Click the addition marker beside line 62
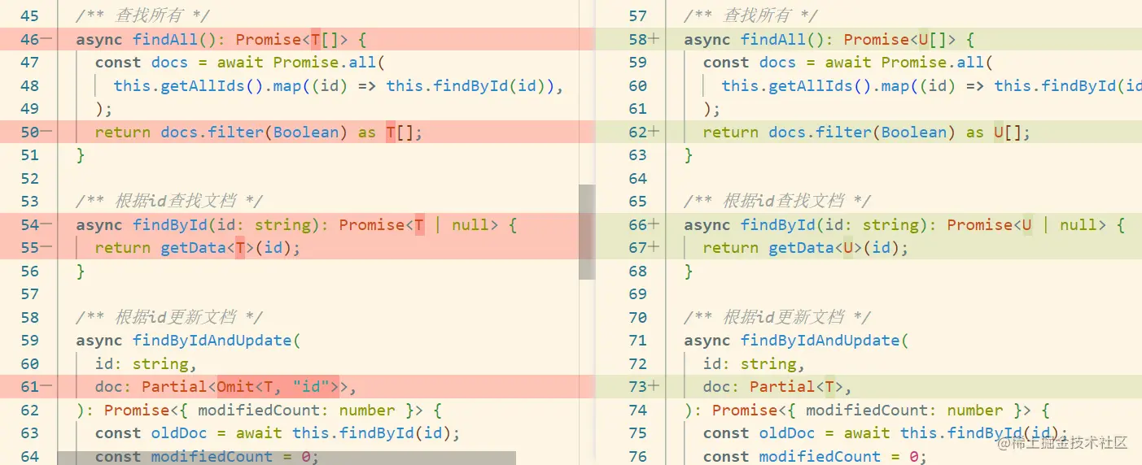Screen dimensions: 1142x465 [x=655, y=132]
